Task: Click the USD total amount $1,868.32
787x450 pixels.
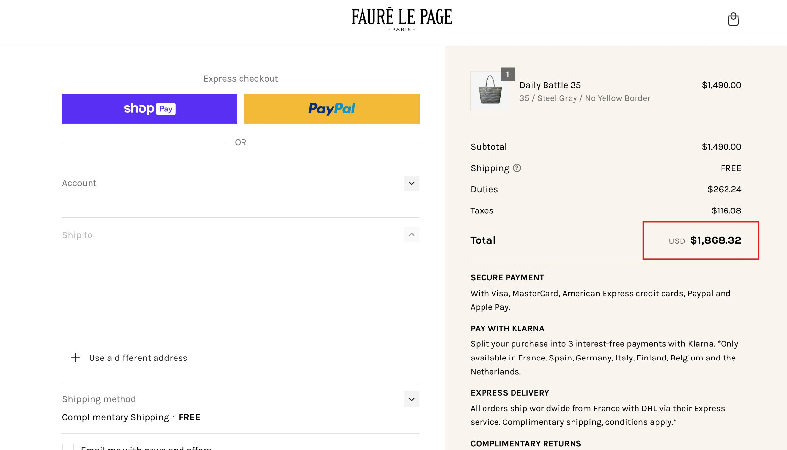Action: click(x=715, y=240)
